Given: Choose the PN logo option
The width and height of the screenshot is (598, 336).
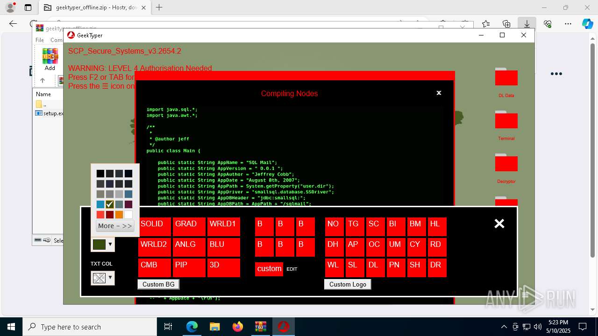Looking at the screenshot, I should [x=396, y=268].
